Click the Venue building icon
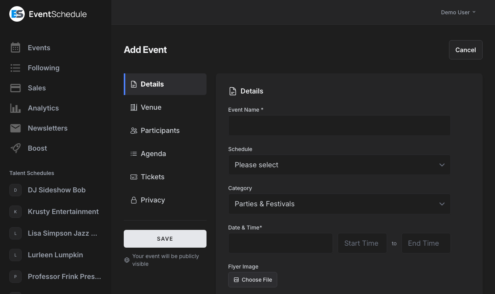 pyautogui.click(x=134, y=107)
